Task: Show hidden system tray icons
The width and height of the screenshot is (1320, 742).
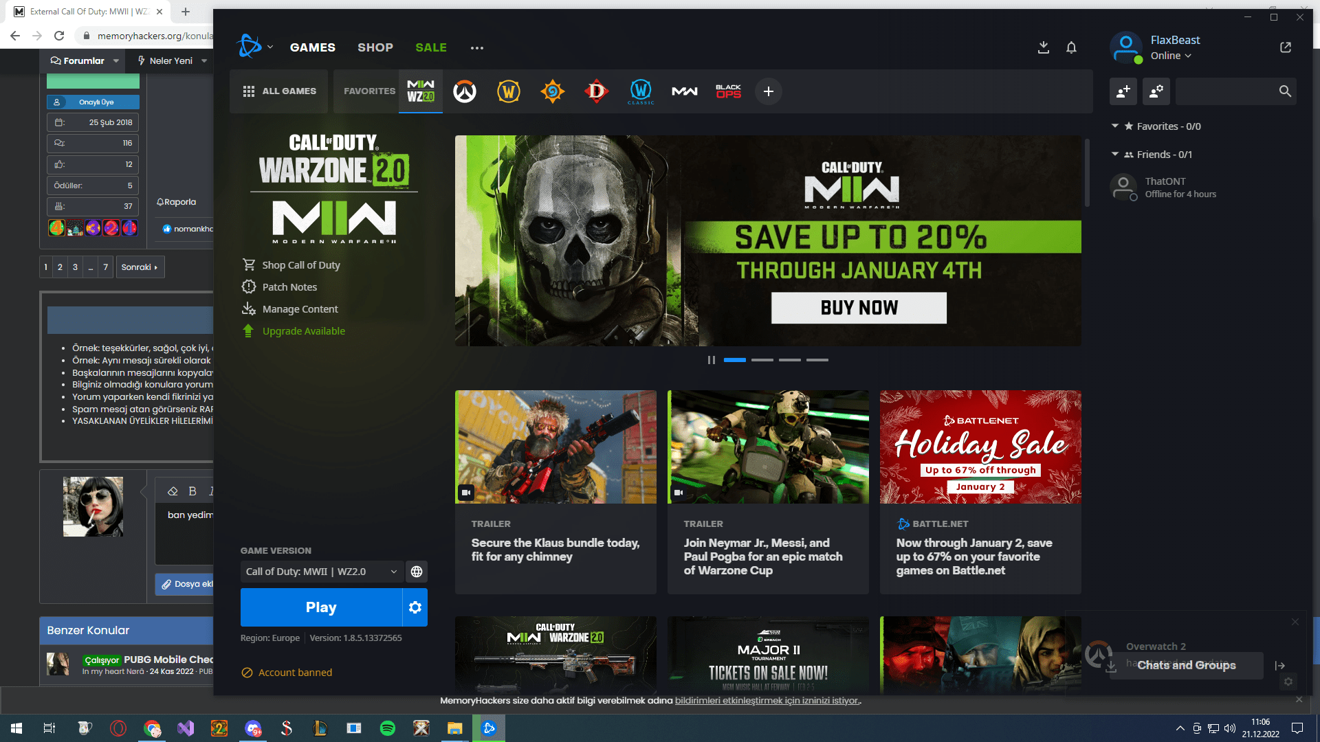Action: [x=1180, y=728]
